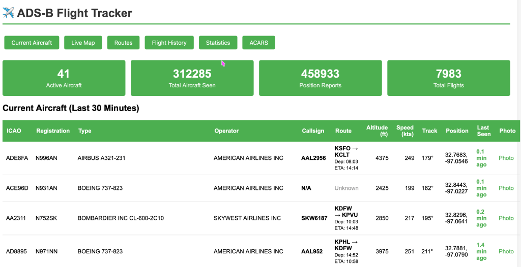
Task: Select ICAO code ADE8FA
Action: point(17,158)
